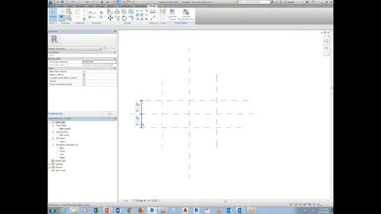Screen dimensions: 381x214
Task: Open the Back elevation view
Action: click(62, 148)
